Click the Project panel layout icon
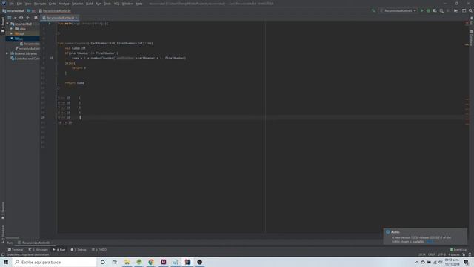 pyautogui.click(x=10, y=18)
